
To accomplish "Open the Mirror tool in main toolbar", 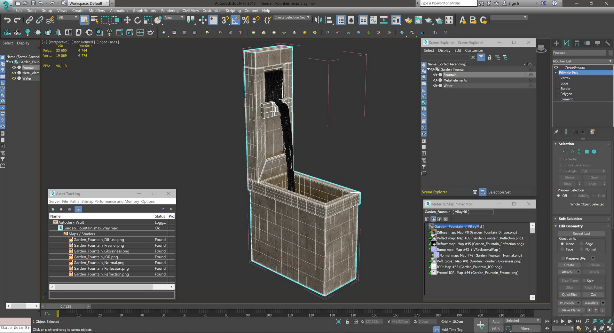I will click(x=318, y=20).
